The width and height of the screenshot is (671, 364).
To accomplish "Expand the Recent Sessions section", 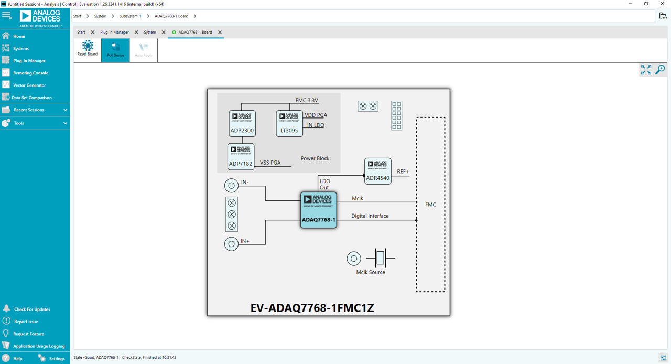I will click(29, 109).
